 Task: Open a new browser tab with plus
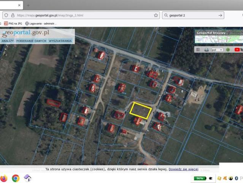28,5
